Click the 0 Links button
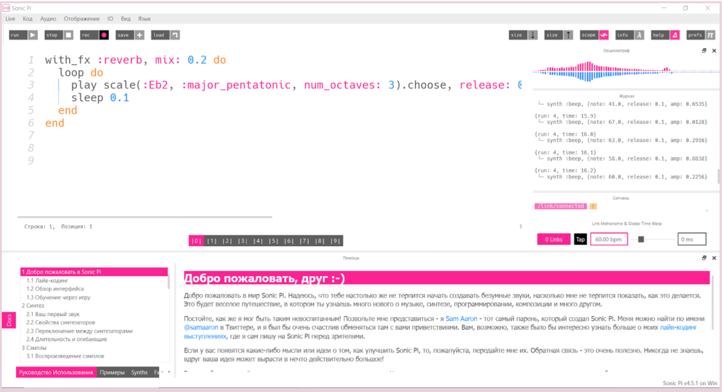 click(x=554, y=239)
